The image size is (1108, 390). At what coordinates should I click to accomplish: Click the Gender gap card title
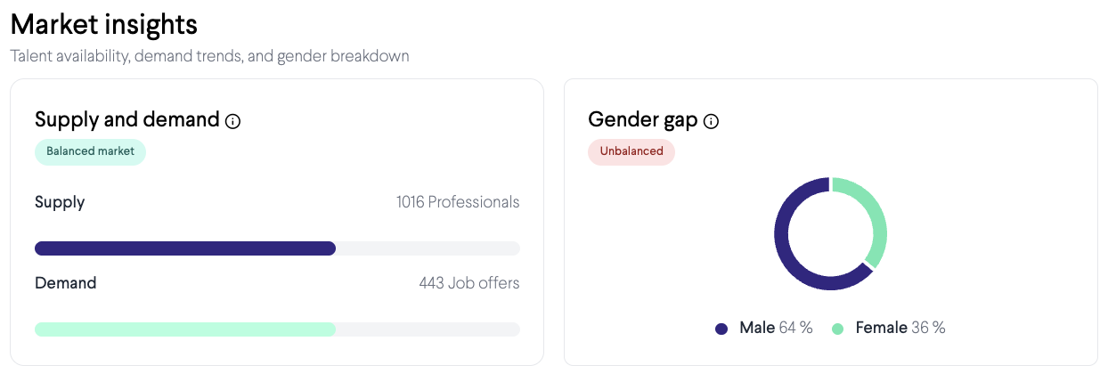[642, 119]
